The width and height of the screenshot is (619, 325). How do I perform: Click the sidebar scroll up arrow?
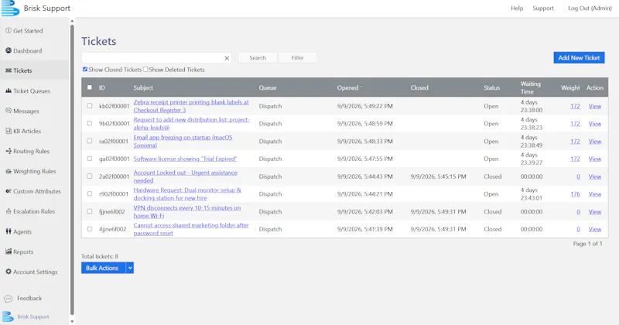tap(72, 21)
